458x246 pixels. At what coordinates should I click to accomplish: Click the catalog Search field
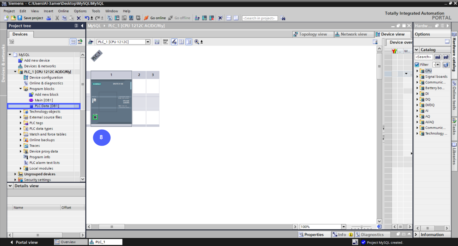tap(424, 57)
